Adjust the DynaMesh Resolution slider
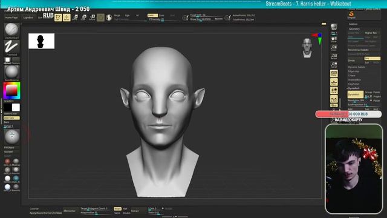The width and height of the screenshot is (387, 218). coord(359,101)
